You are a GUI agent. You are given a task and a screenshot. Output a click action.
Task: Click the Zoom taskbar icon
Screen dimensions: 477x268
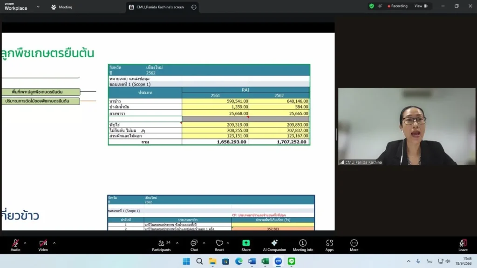coord(278,261)
